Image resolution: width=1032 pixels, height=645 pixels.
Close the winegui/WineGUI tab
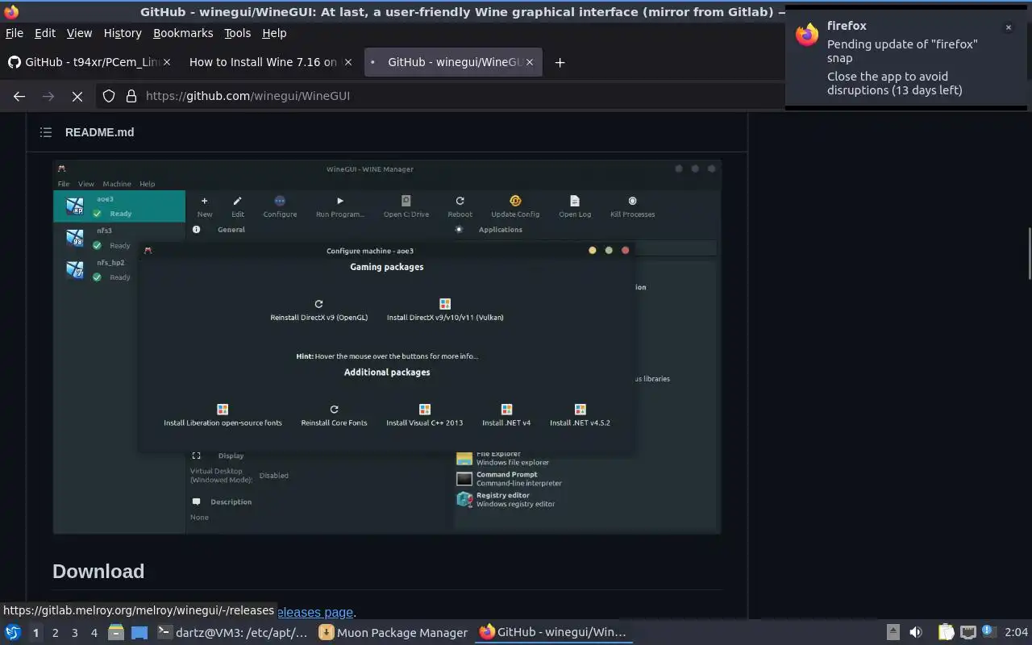(x=530, y=62)
